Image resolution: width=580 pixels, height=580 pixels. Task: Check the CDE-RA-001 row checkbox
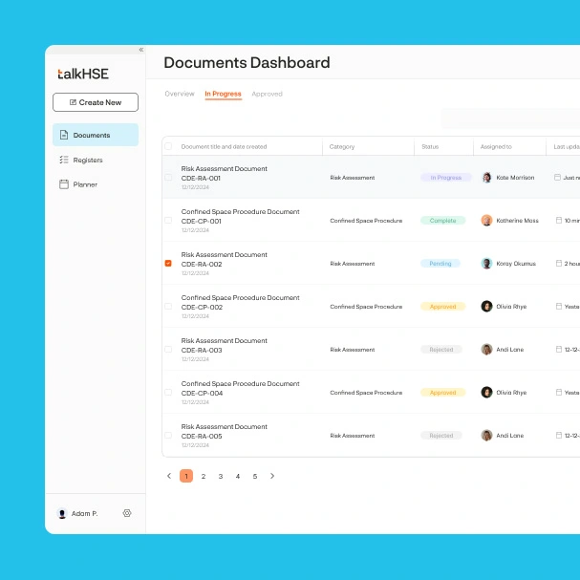(x=168, y=177)
